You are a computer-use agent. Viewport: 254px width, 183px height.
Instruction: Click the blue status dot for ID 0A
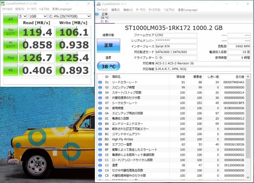100,113
